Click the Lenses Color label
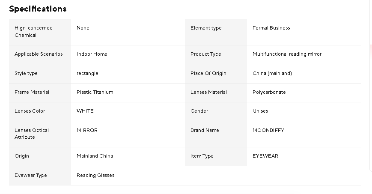Screen dimensions: 372x194 tap(30, 111)
